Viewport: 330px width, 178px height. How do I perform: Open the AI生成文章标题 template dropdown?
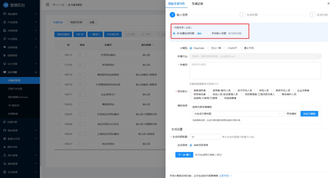tap(237, 114)
